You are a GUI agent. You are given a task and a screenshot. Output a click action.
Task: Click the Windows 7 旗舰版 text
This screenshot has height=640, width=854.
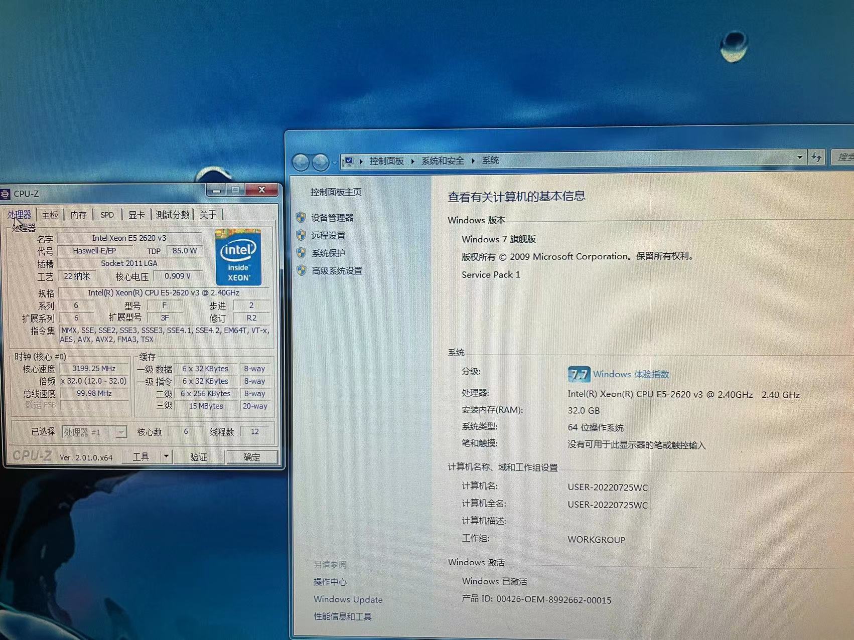[499, 239]
